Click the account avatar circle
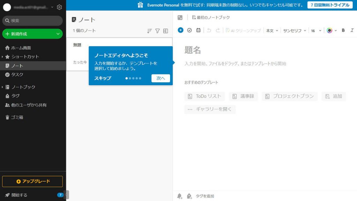This screenshot has width=357, height=201. point(7,7)
